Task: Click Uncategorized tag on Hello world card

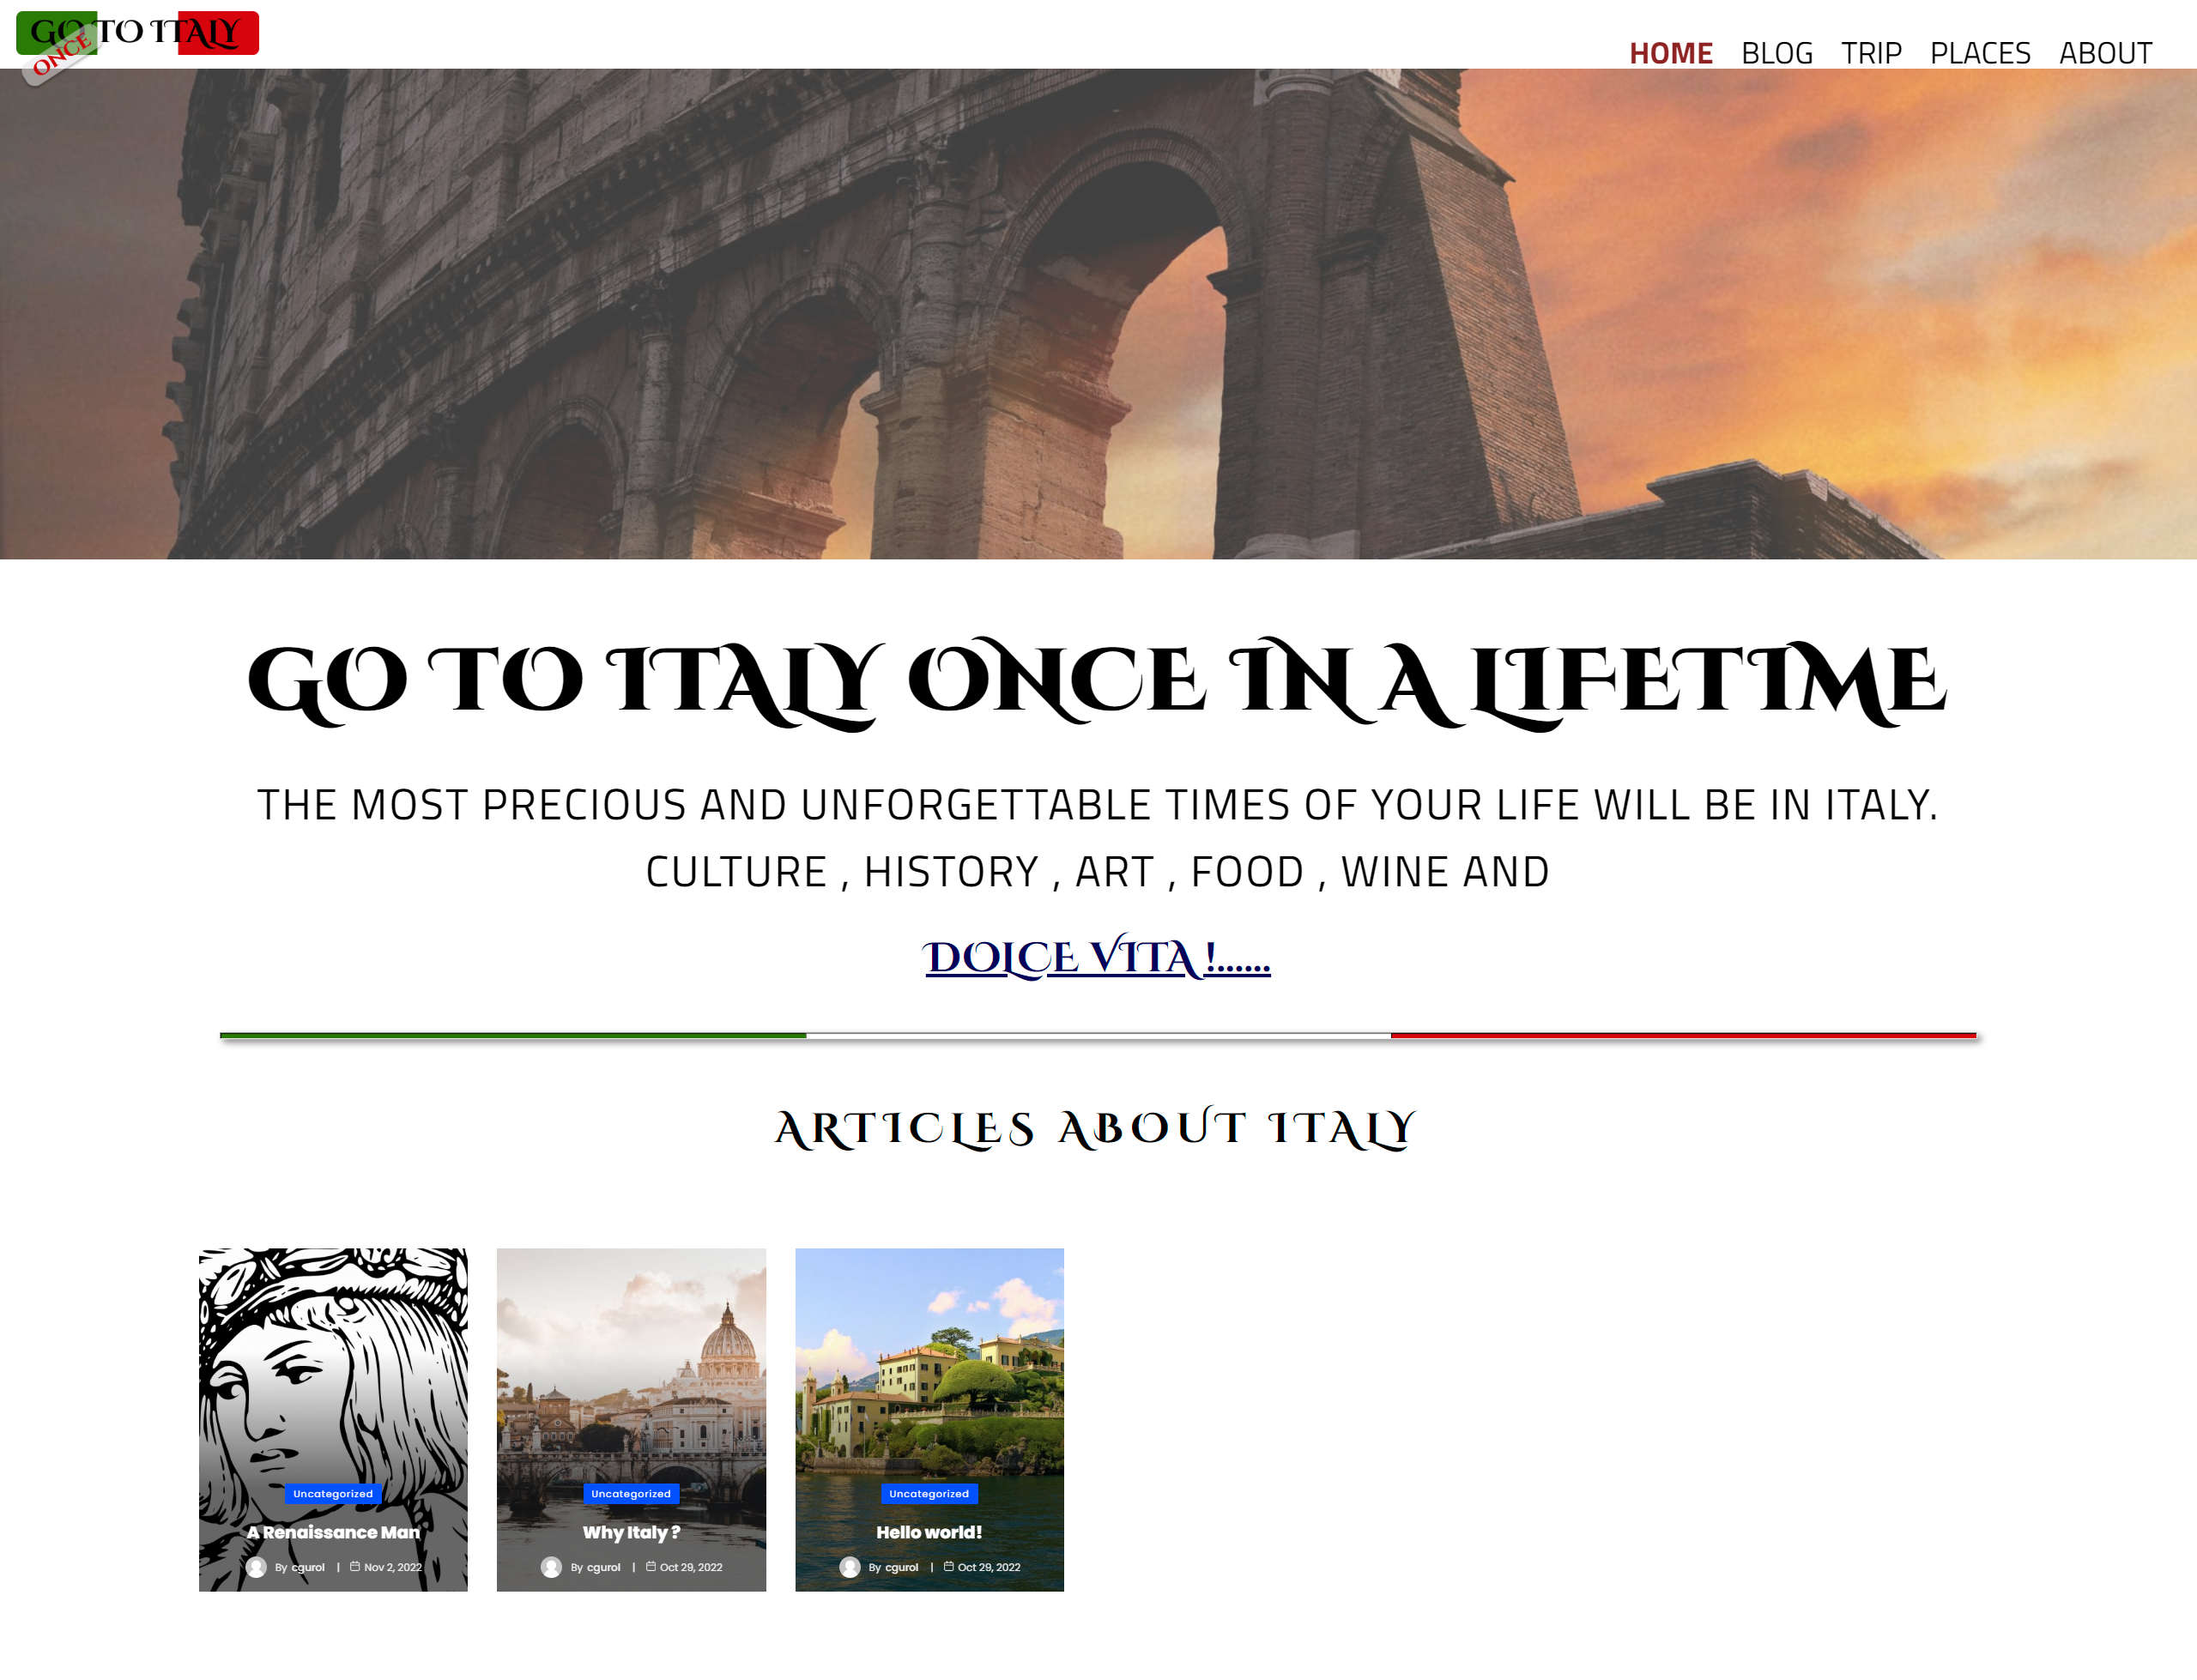Action: tap(929, 1493)
